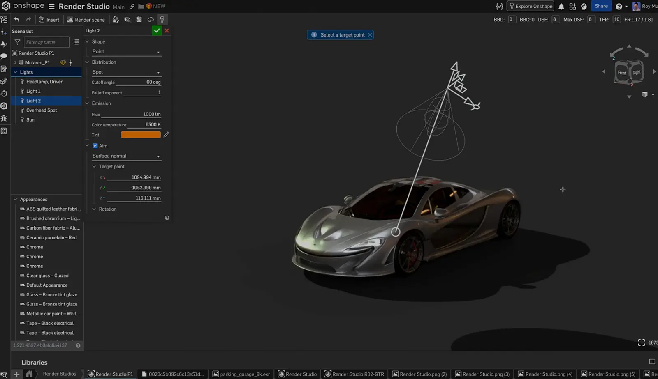Collapse the Lights group
Image resolution: width=658 pixels, height=379 pixels.
[x=15, y=72]
